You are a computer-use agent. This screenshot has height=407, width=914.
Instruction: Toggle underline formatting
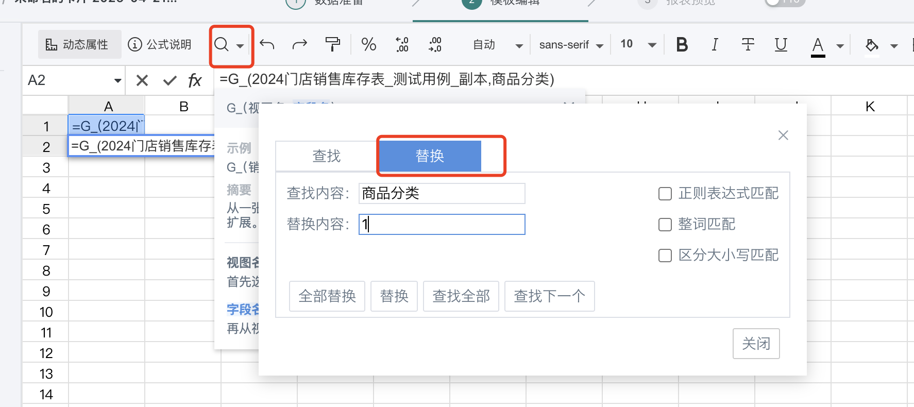pyautogui.click(x=781, y=45)
